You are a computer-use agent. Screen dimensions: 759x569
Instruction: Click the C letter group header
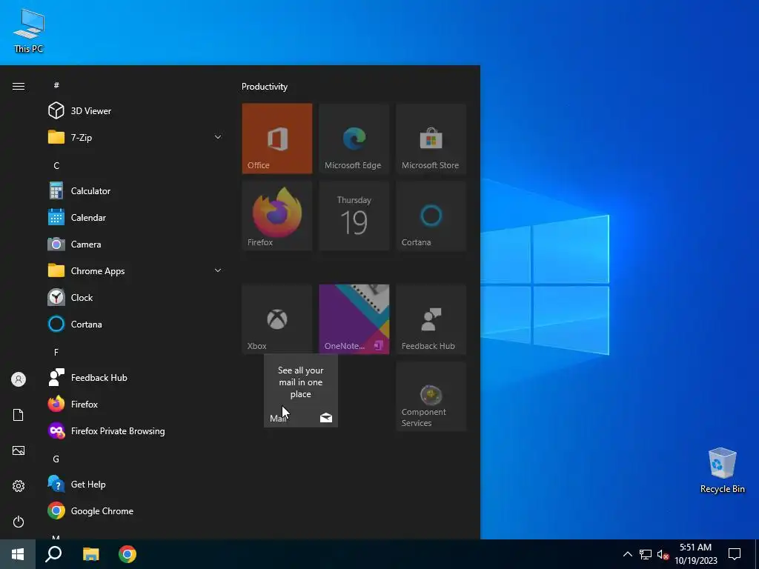56,165
